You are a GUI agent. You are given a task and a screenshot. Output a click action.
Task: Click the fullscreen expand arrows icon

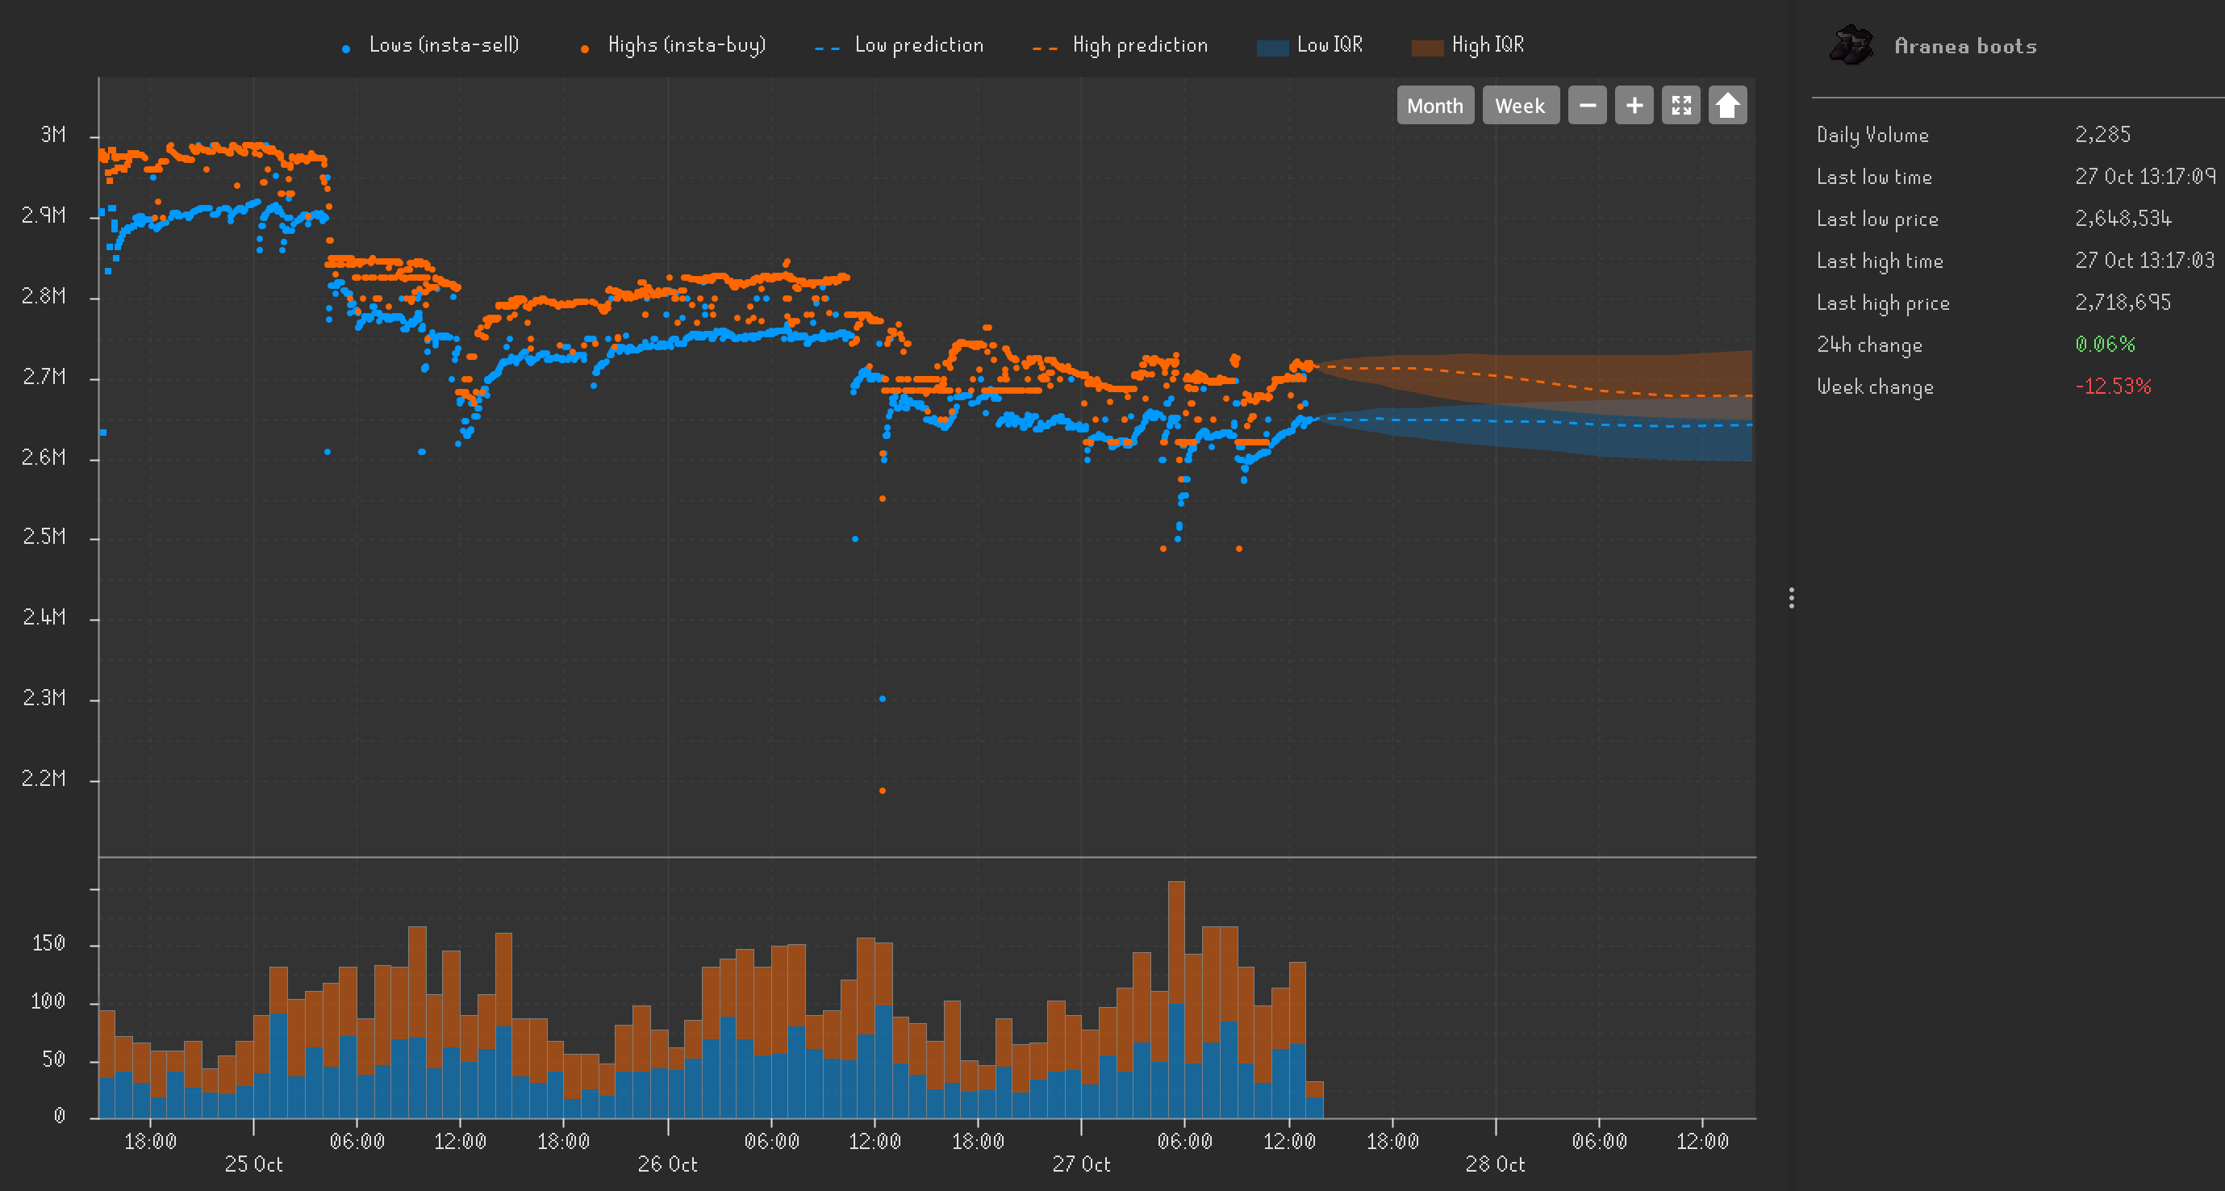tap(1680, 106)
